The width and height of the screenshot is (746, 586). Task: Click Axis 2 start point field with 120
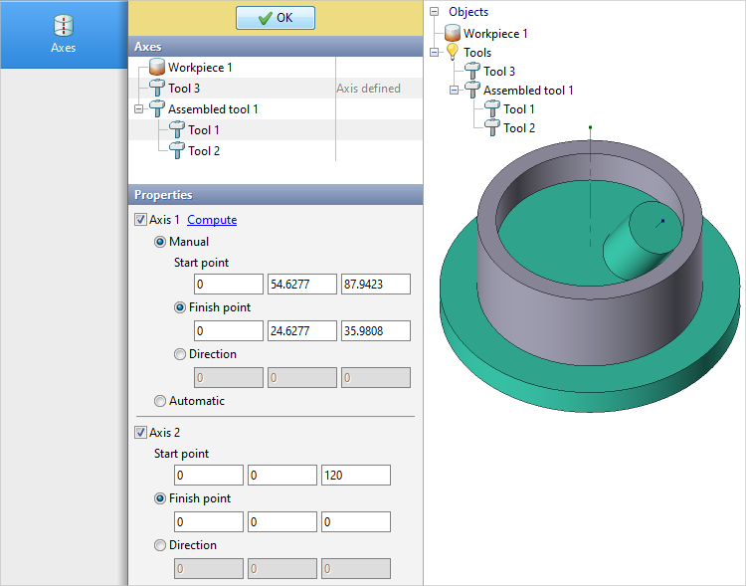355,476
